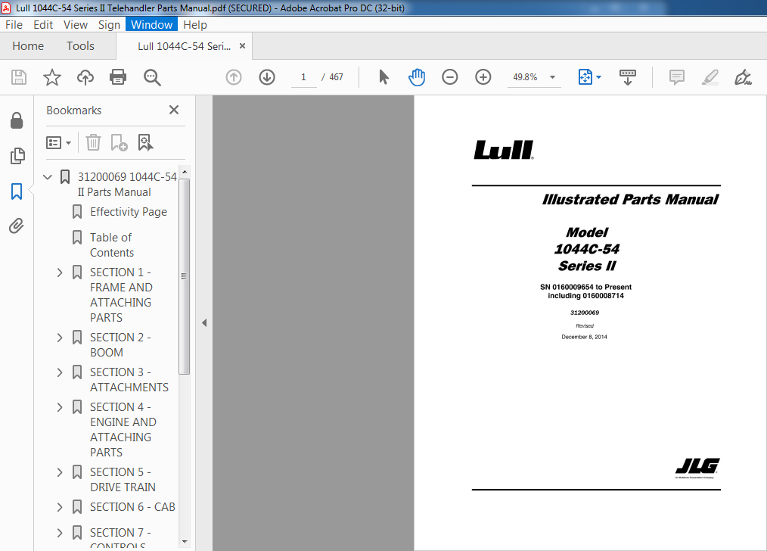The width and height of the screenshot is (767, 551).
Task: Go to previous page arrow
Action: point(234,77)
